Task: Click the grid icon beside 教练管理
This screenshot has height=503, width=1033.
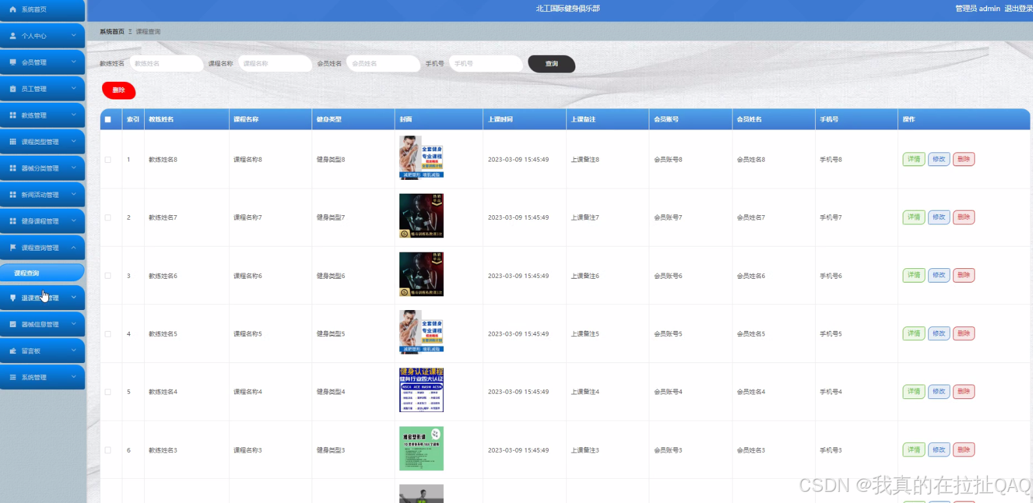Action: click(13, 115)
